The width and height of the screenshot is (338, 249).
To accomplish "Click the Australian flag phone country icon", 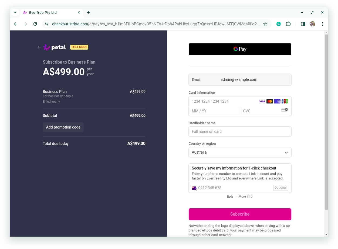I will coord(194,188).
